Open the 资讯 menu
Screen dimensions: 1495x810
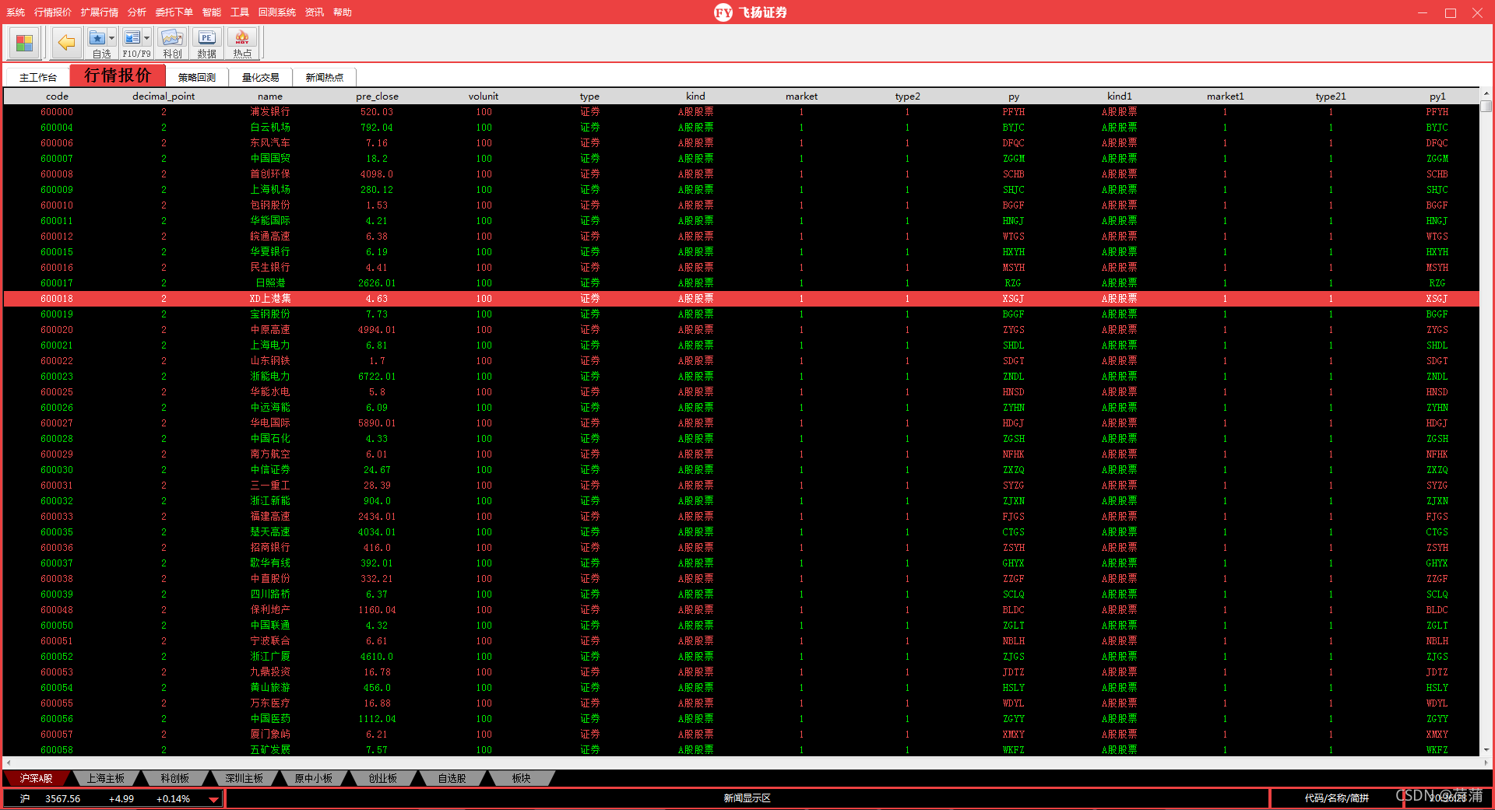tap(315, 12)
